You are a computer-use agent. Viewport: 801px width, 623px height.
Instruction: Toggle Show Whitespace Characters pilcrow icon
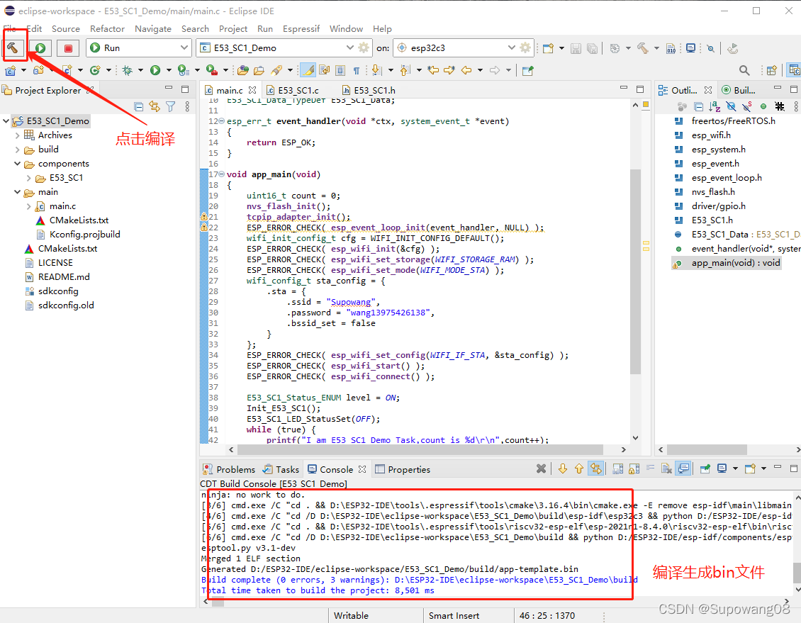357,70
